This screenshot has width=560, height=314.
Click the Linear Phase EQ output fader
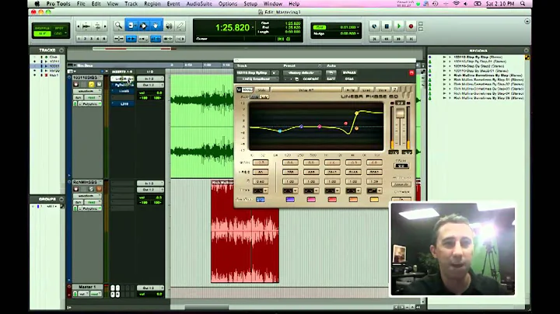[x=400, y=113]
